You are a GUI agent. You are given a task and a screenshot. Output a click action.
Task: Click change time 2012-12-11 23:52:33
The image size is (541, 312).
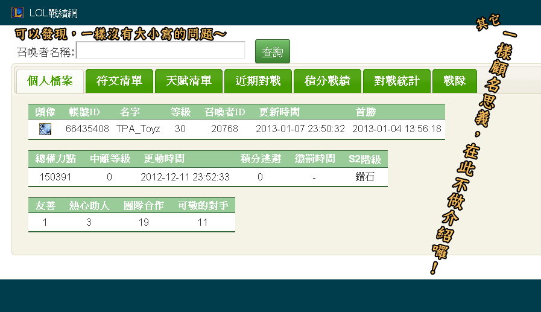pos(185,177)
